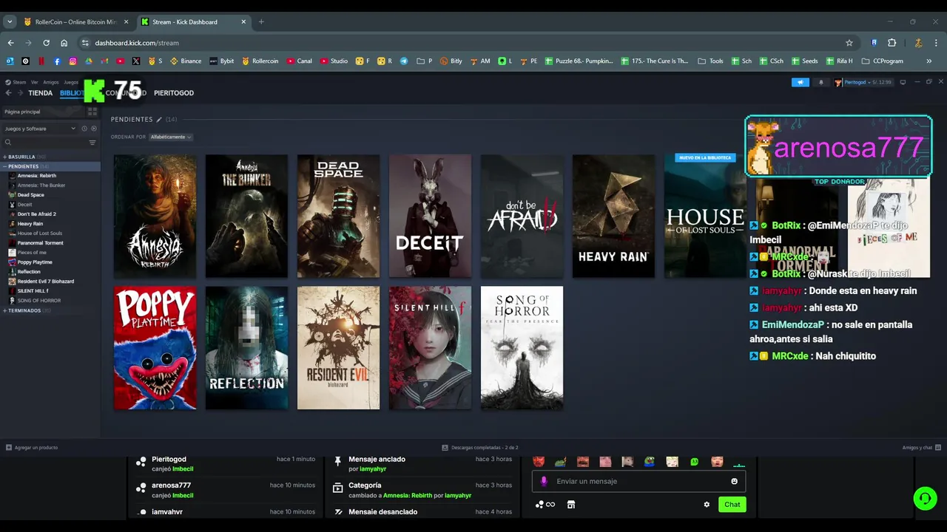Screen dimensions: 947x532
Task: Open the Amigos menu in Steam
Action: tap(50, 82)
